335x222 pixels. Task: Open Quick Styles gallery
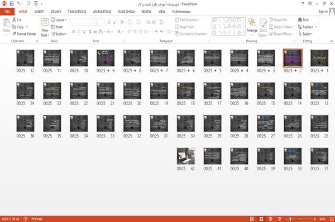[263, 28]
